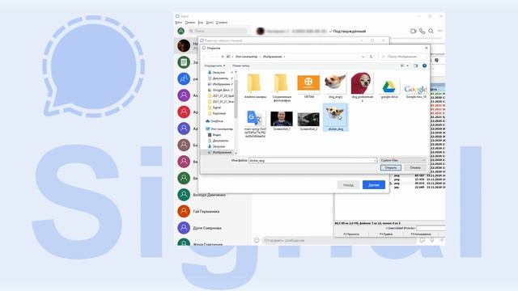Click the navigation tree vertical scrollbar
518x291 pixels.
(236, 112)
